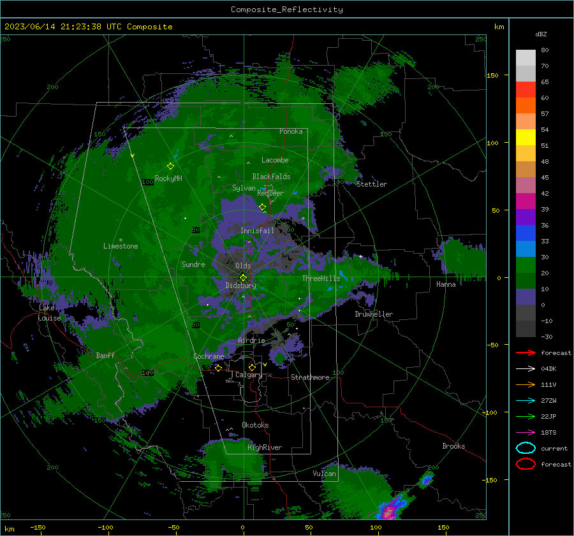Select the orange 60-57 dBZ swatch
The width and height of the screenshot is (574, 536).
(x=526, y=105)
